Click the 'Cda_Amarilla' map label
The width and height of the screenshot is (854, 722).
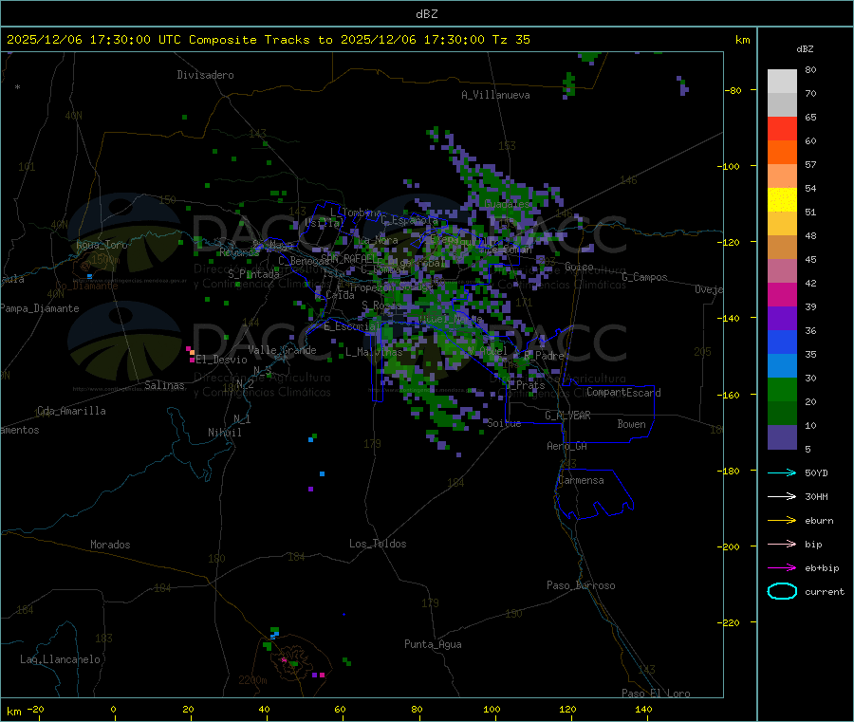(71, 411)
